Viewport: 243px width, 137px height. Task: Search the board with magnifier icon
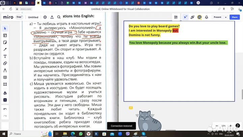59,17
